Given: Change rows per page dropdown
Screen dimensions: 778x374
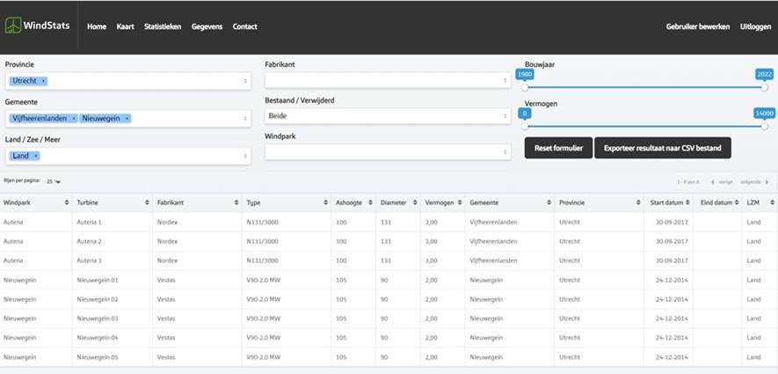Looking at the screenshot, I should click(54, 182).
